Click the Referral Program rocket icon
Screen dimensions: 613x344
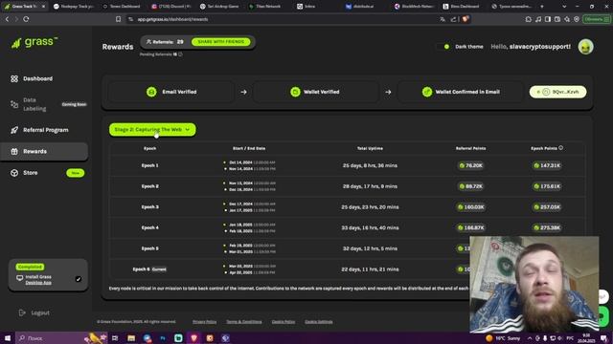pyautogui.click(x=14, y=130)
